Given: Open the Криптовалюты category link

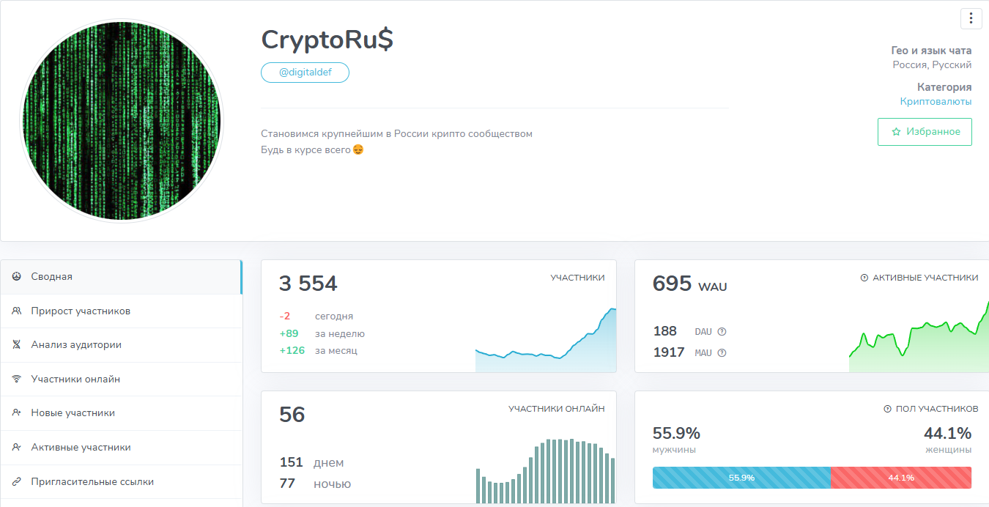Looking at the screenshot, I should click(x=936, y=101).
